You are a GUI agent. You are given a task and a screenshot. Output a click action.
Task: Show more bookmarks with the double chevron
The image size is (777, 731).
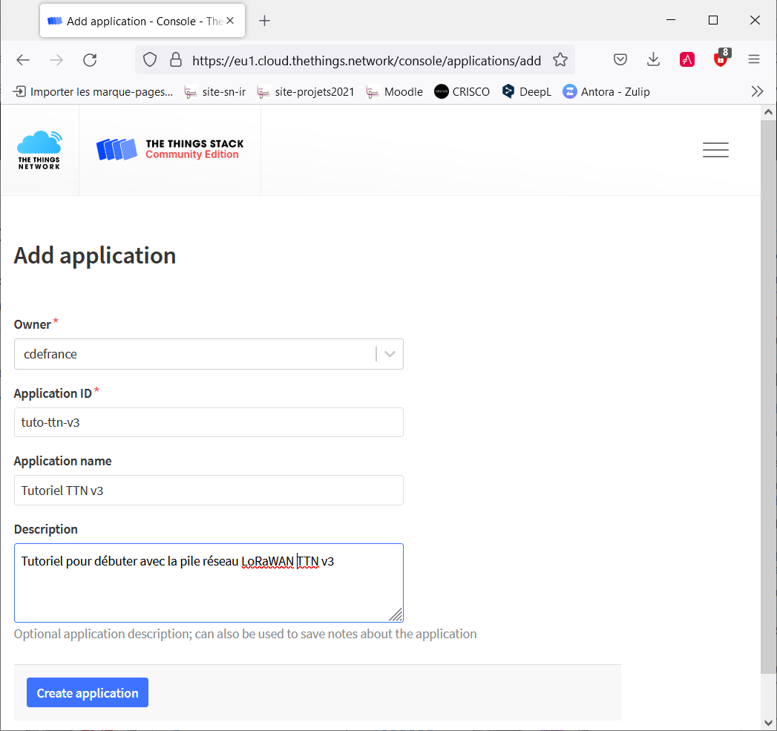coord(757,92)
